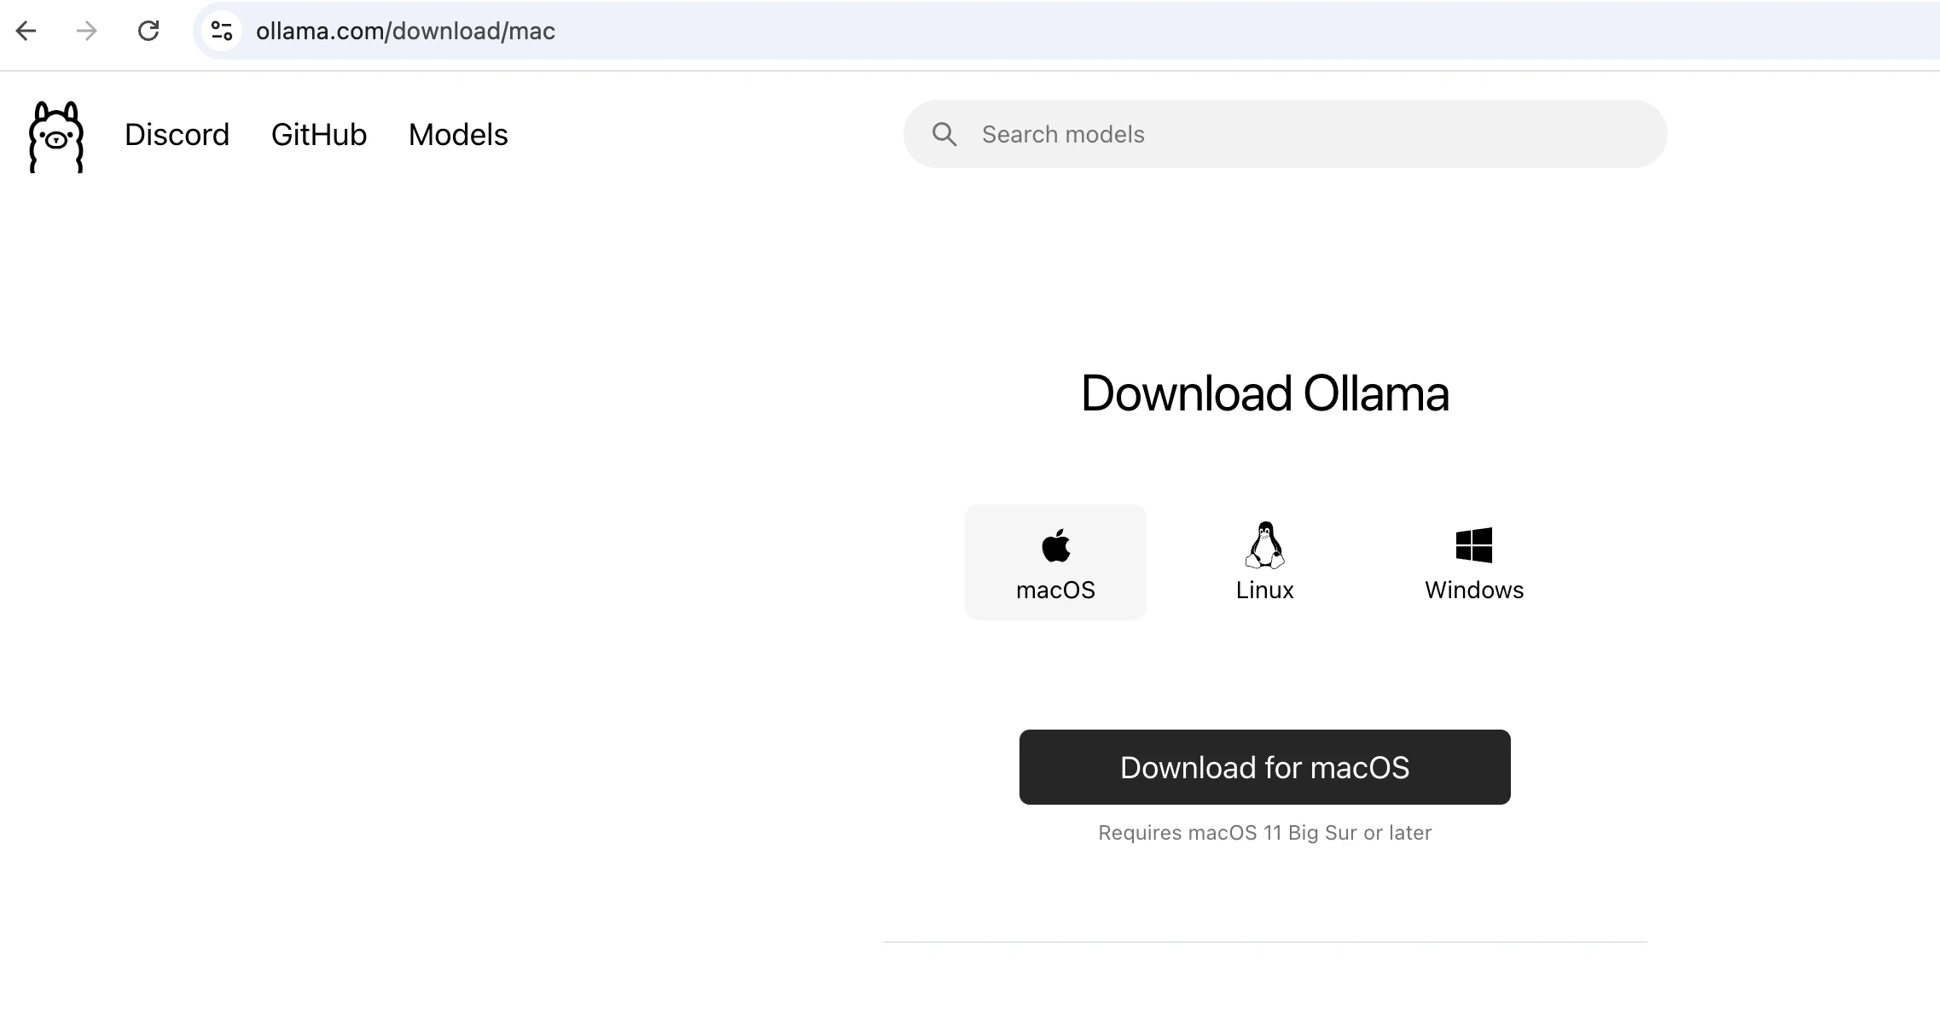1940x1024 pixels.
Task: Open the Discord link
Action: coord(177,135)
